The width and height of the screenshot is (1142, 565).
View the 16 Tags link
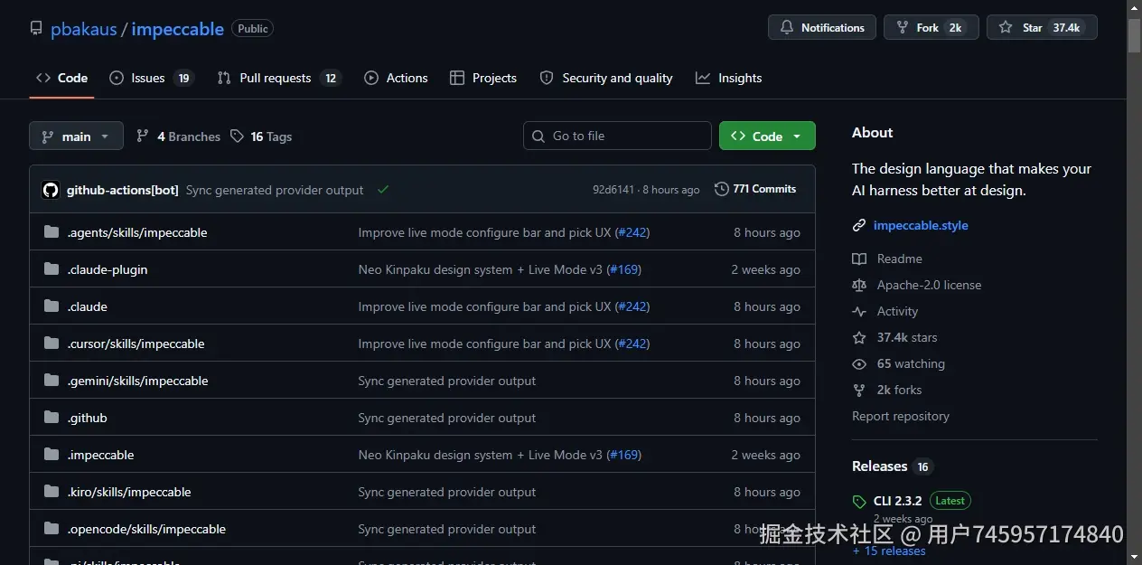tap(261, 137)
